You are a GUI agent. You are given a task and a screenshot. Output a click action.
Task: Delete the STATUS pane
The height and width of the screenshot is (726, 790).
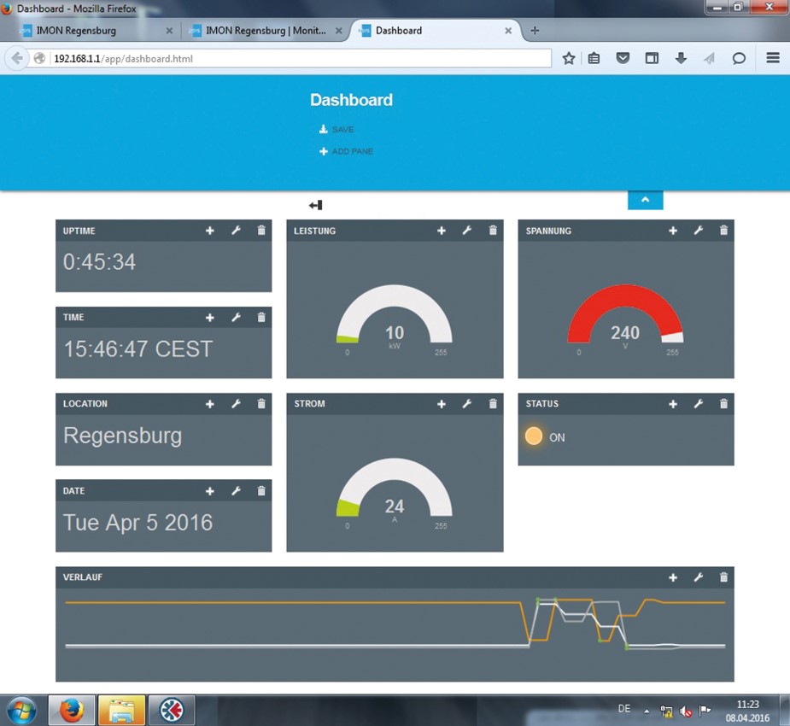click(723, 403)
